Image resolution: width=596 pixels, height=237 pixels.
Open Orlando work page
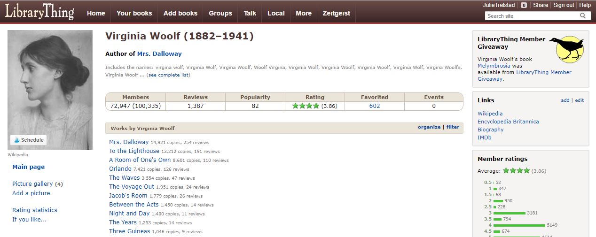[120, 169]
